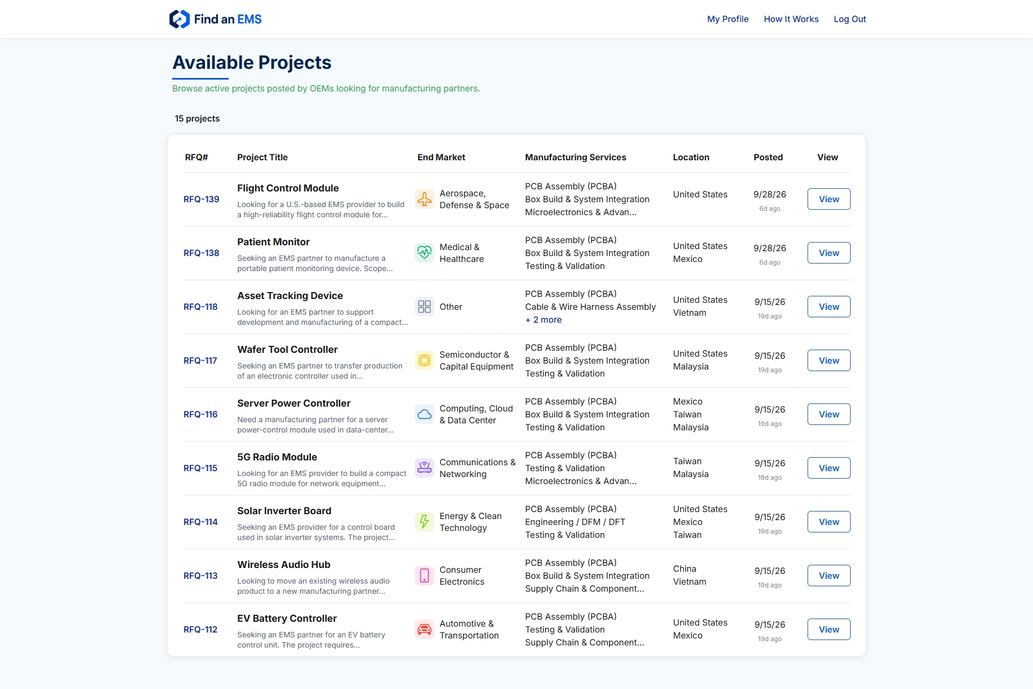
Task: Click the Location column header
Action: 691,157
